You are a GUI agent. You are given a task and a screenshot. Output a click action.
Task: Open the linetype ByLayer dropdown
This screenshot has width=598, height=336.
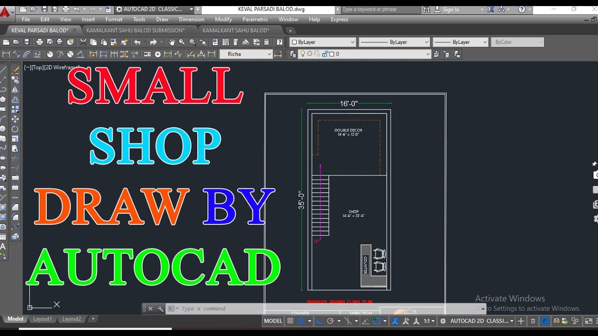pos(394,42)
